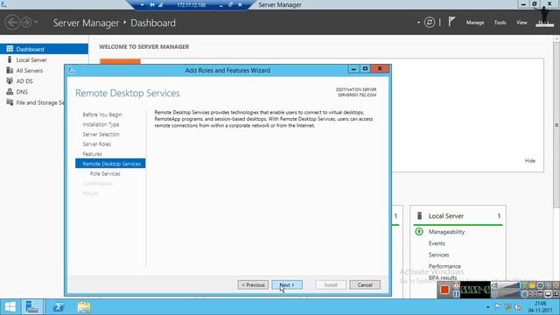Open Manageability in Local Server tile
This screenshot has width=560, height=315.
(446, 232)
